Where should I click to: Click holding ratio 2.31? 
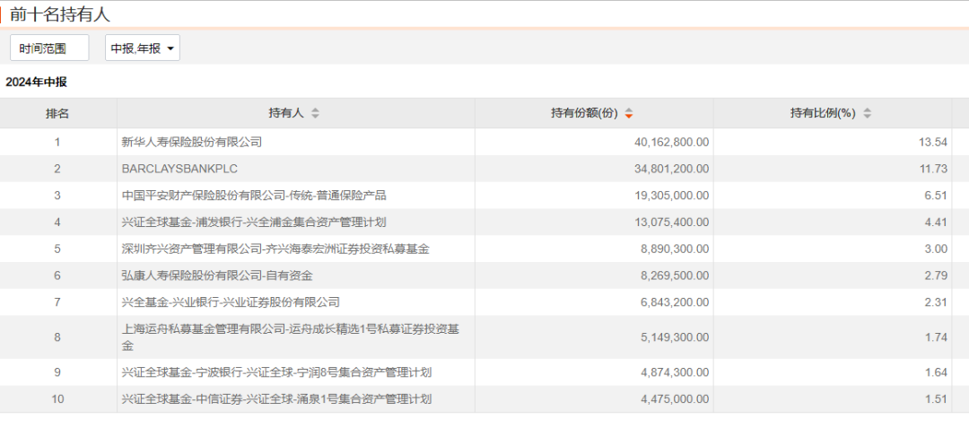[936, 302]
